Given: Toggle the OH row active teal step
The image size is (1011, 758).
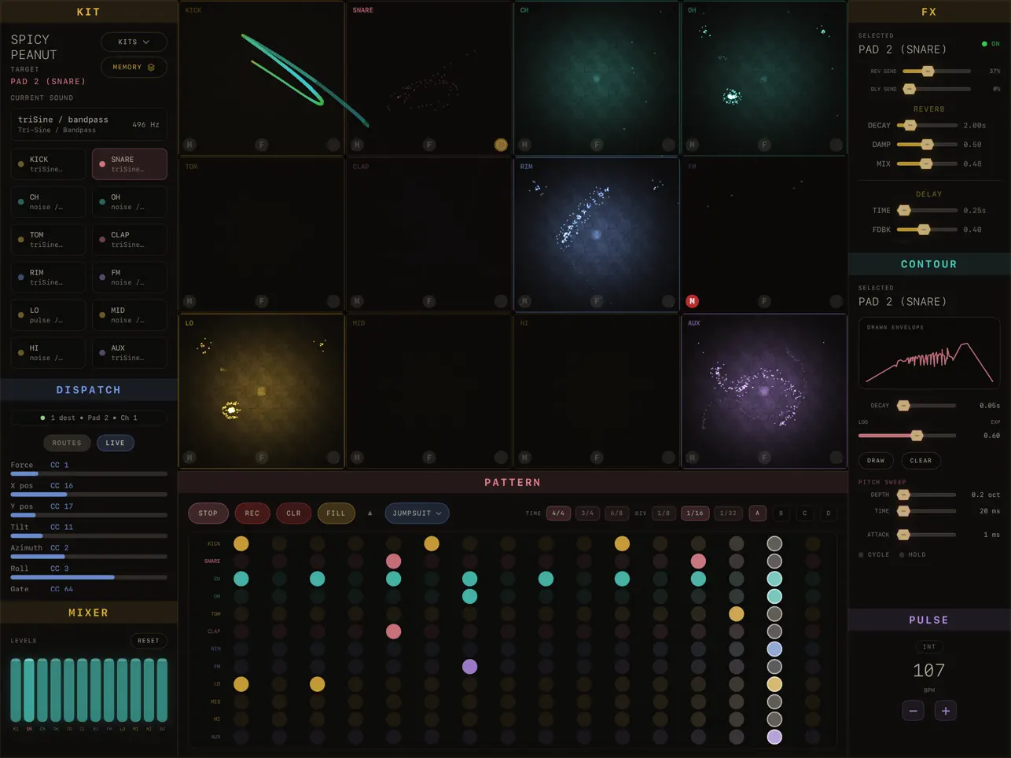Looking at the screenshot, I should click(x=470, y=596).
